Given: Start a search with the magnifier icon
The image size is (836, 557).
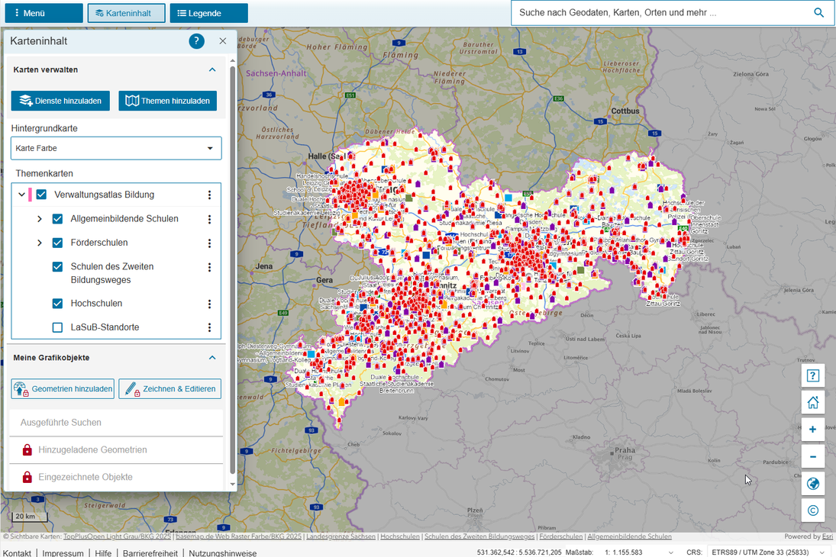Looking at the screenshot, I should [x=818, y=12].
